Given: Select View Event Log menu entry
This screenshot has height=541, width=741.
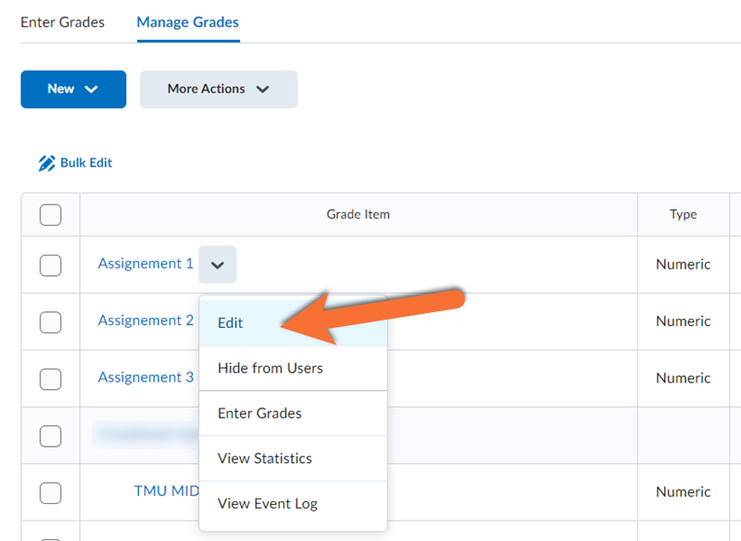Looking at the screenshot, I should pos(267,504).
